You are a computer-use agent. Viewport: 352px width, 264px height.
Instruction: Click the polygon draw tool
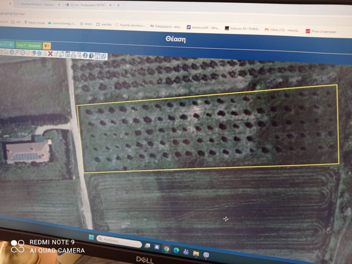click(x=12, y=52)
